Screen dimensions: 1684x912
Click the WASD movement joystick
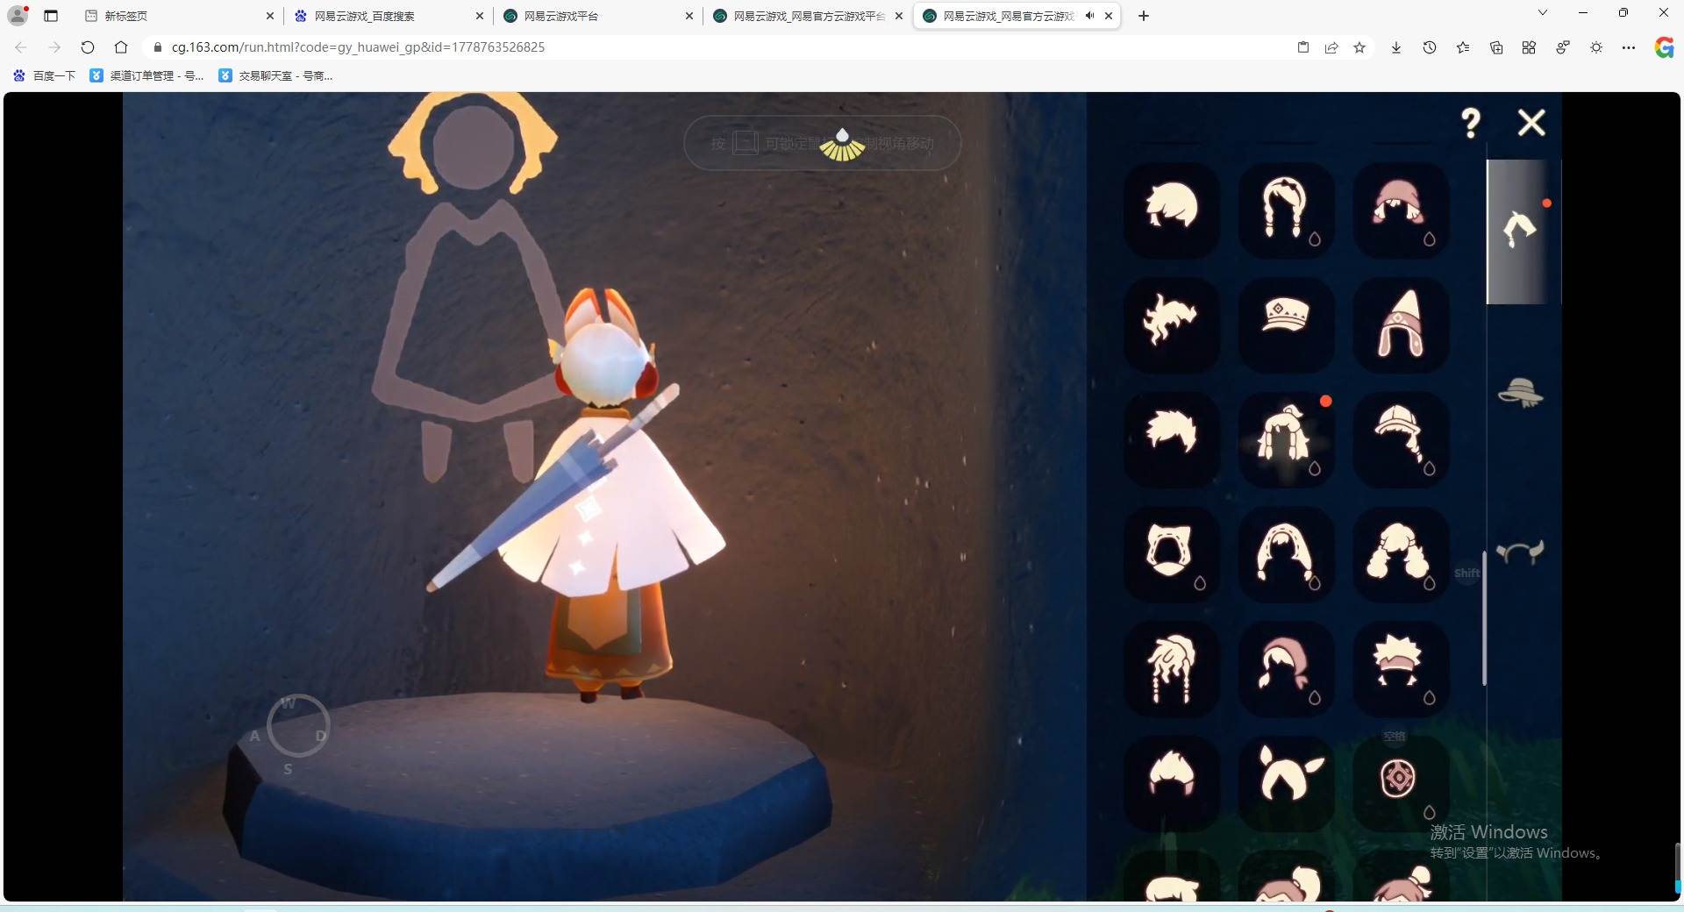tap(298, 726)
